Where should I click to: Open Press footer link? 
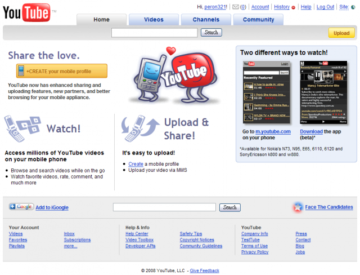click(x=301, y=234)
